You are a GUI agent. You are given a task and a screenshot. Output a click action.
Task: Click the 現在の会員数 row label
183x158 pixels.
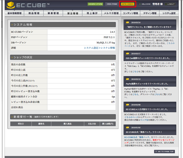[18, 65]
